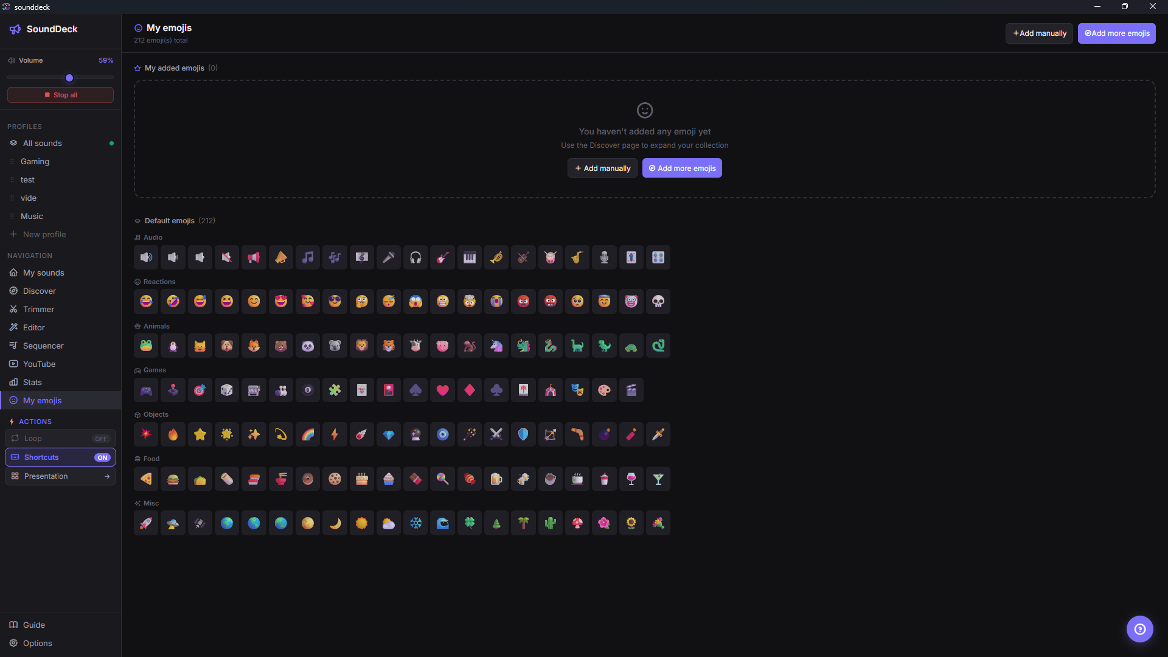
Task: Pick the piano keyboard emoji
Action: coord(470,257)
